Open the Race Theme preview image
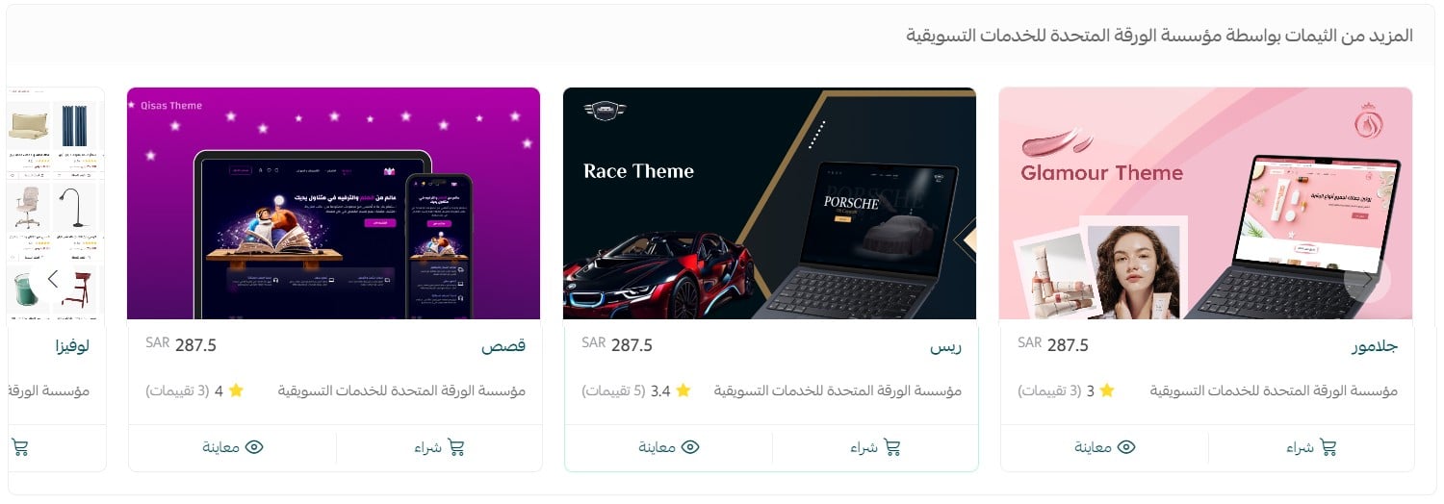 point(770,203)
